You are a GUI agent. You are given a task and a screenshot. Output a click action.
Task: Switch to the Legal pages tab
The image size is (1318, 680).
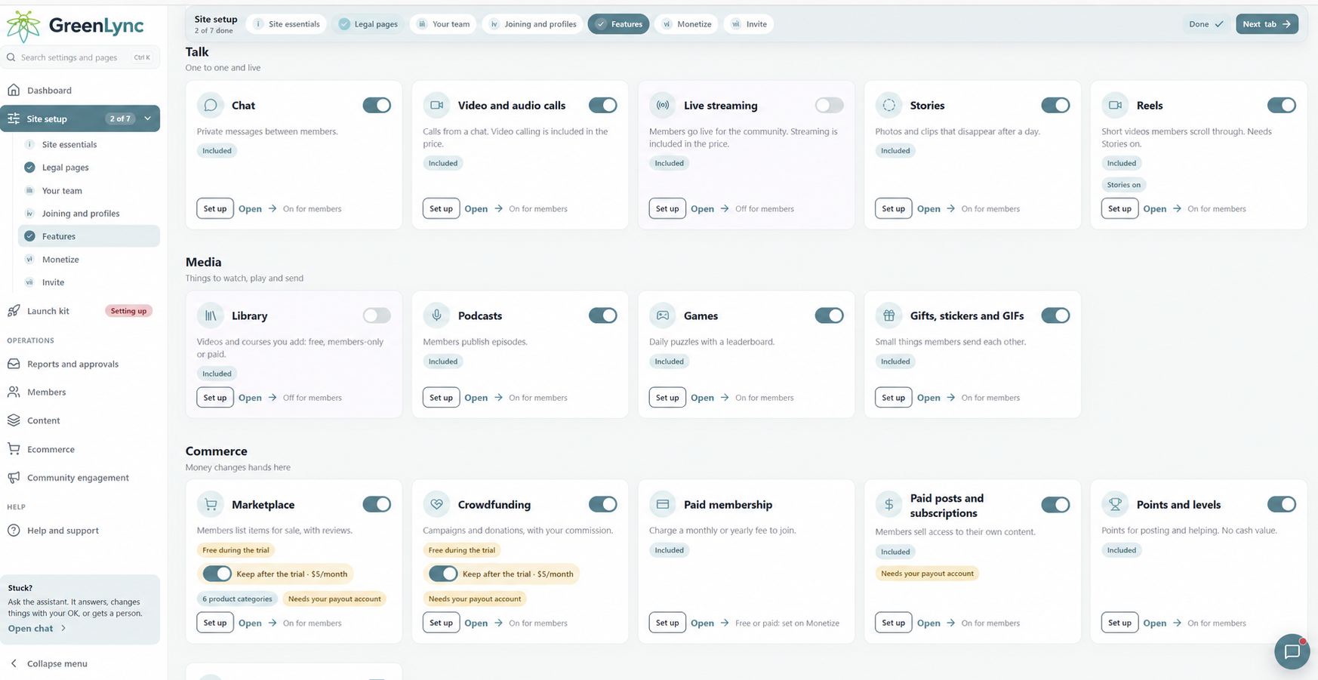click(368, 24)
